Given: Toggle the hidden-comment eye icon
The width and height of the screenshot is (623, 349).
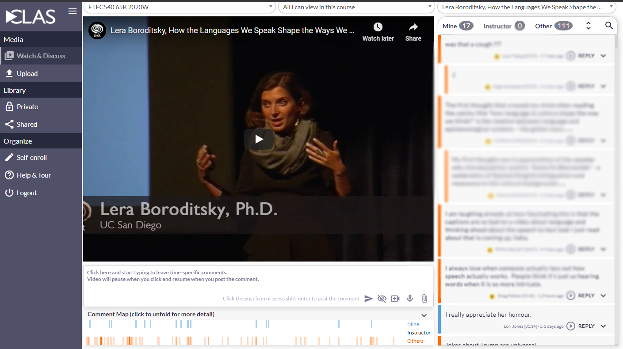Looking at the screenshot, I should click(382, 298).
